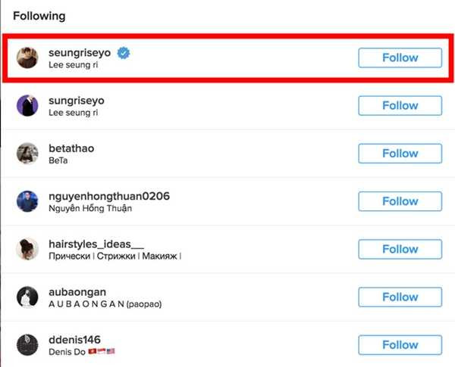
Task: Open the betathao username link
Action: tap(71, 148)
